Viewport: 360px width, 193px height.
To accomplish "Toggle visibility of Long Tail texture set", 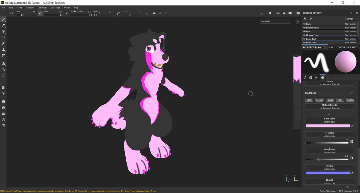I will coord(304,39).
